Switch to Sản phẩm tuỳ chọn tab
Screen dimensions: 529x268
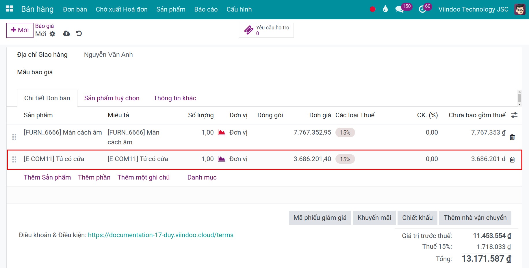[x=112, y=98]
